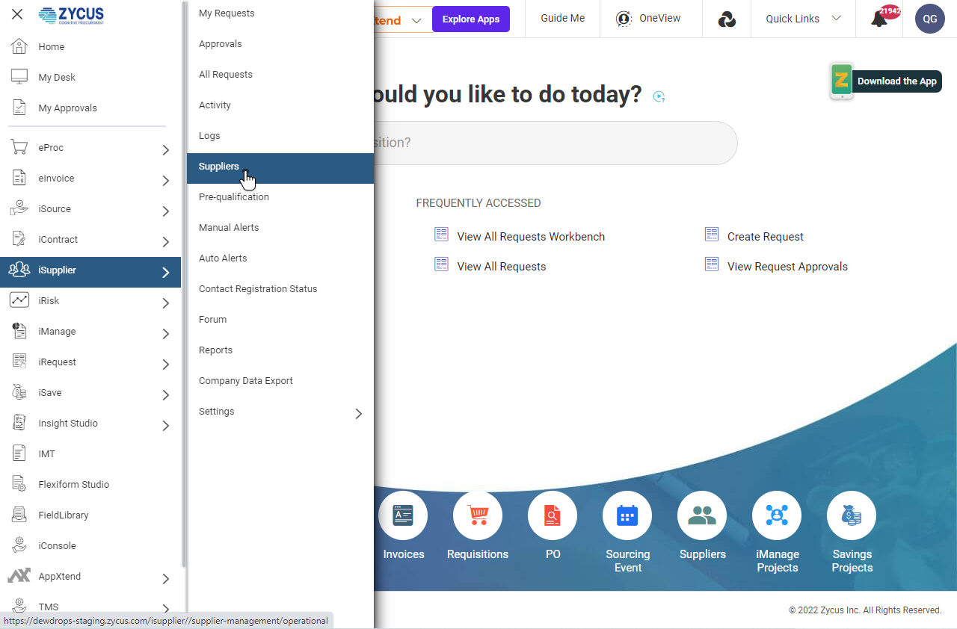Viewport: 957px width, 629px height.
Task: Open Pre-qualification menu item
Action: click(234, 197)
